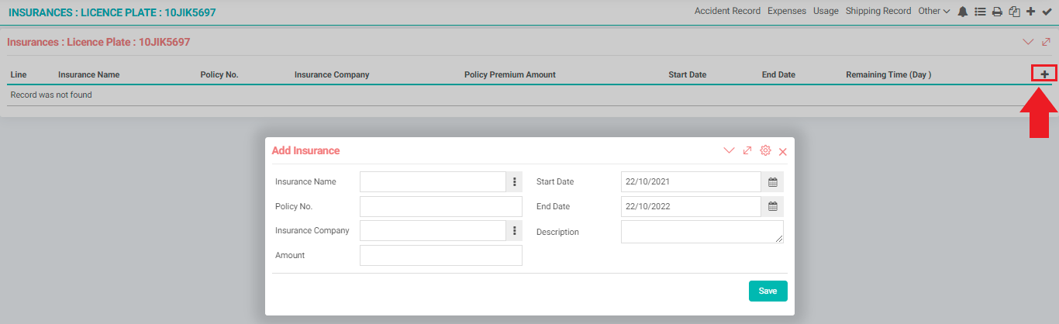
Task: Add insurance row using highlighted plus icon
Action: click(x=1044, y=74)
